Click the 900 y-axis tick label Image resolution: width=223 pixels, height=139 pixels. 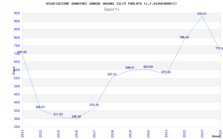click(x=17, y=21)
